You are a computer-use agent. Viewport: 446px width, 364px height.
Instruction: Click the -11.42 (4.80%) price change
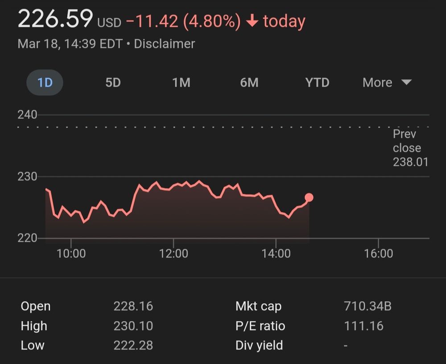pos(183,21)
